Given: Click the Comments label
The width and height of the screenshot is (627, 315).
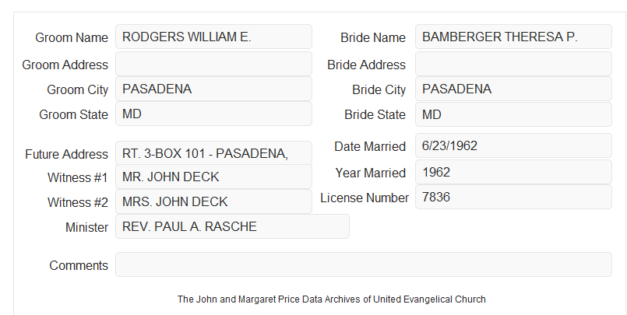Looking at the screenshot, I should pos(79,265).
